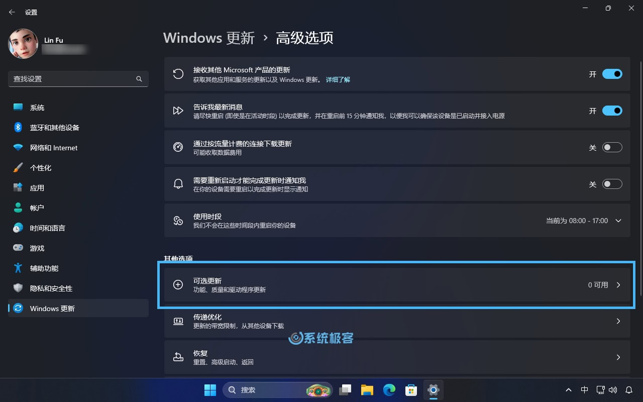This screenshot has height=402, width=643.
Task: Show hidden tray icons chevron
Action: tap(568, 390)
